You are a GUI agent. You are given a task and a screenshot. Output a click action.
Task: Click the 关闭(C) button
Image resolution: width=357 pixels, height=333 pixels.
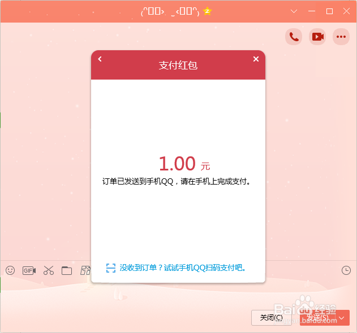pos(272,318)
